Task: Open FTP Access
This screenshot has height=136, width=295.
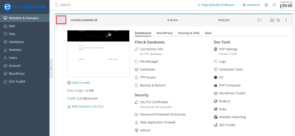Action: (148, 77)
